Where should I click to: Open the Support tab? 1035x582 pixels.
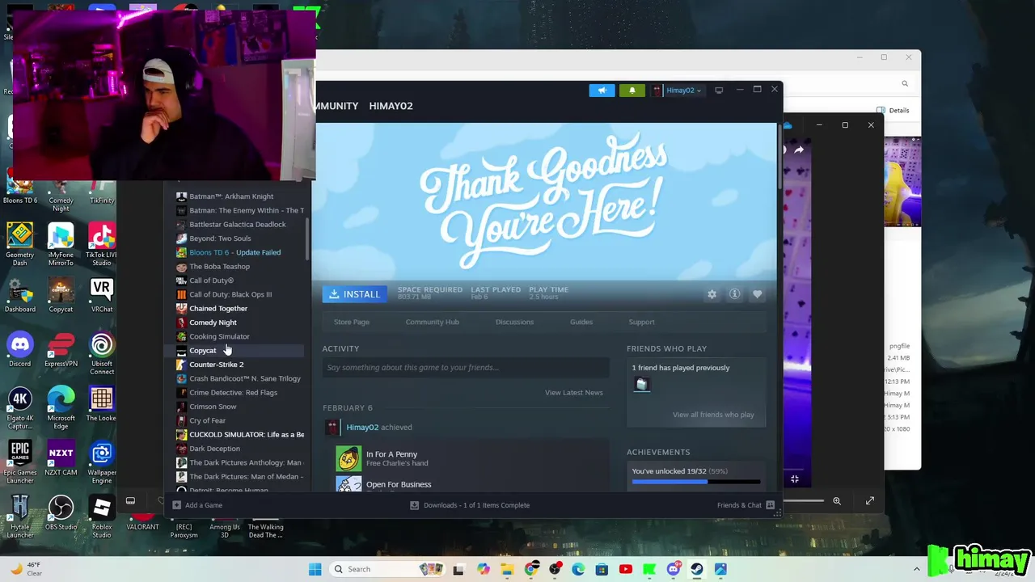point(641,322)
